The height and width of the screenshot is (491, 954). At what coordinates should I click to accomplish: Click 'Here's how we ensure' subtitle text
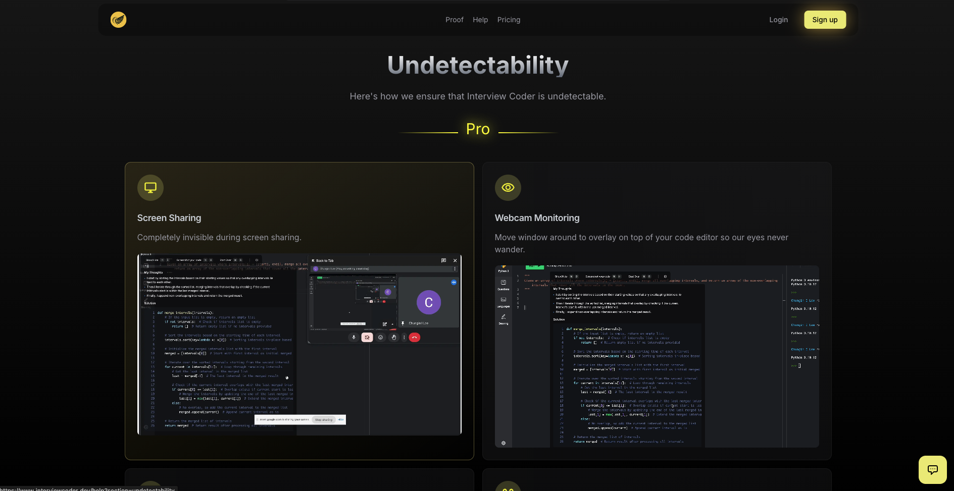[x=478, y=96]
